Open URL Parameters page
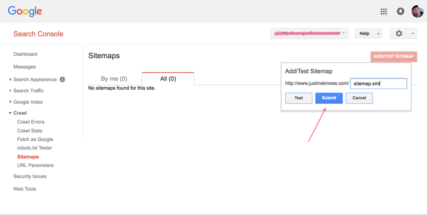This screenshot has height=215, width=427. 35,165
